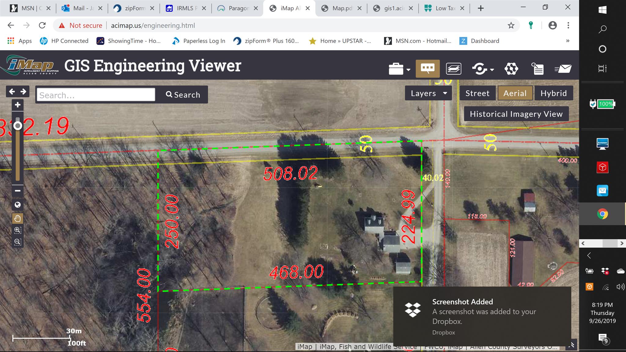626x352 pixels.
Task: Select the zoom-in rectangle magnifier tool
Action: click(18, 230)
